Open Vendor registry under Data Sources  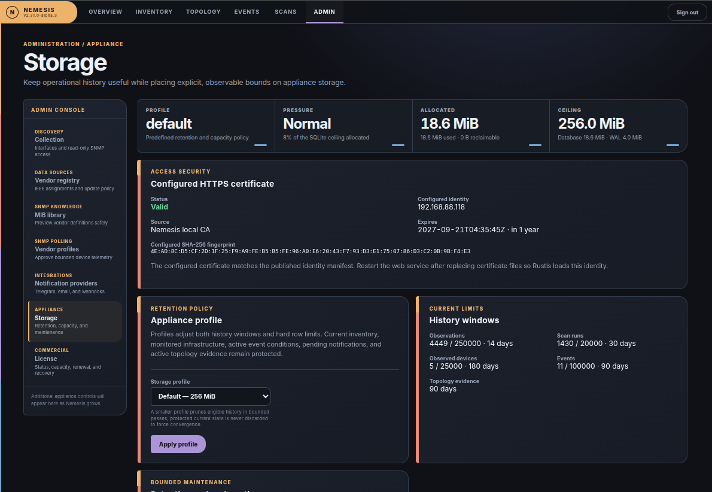pos(75,180)
